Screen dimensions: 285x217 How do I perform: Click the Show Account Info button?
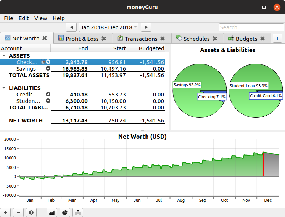(31, 212)
